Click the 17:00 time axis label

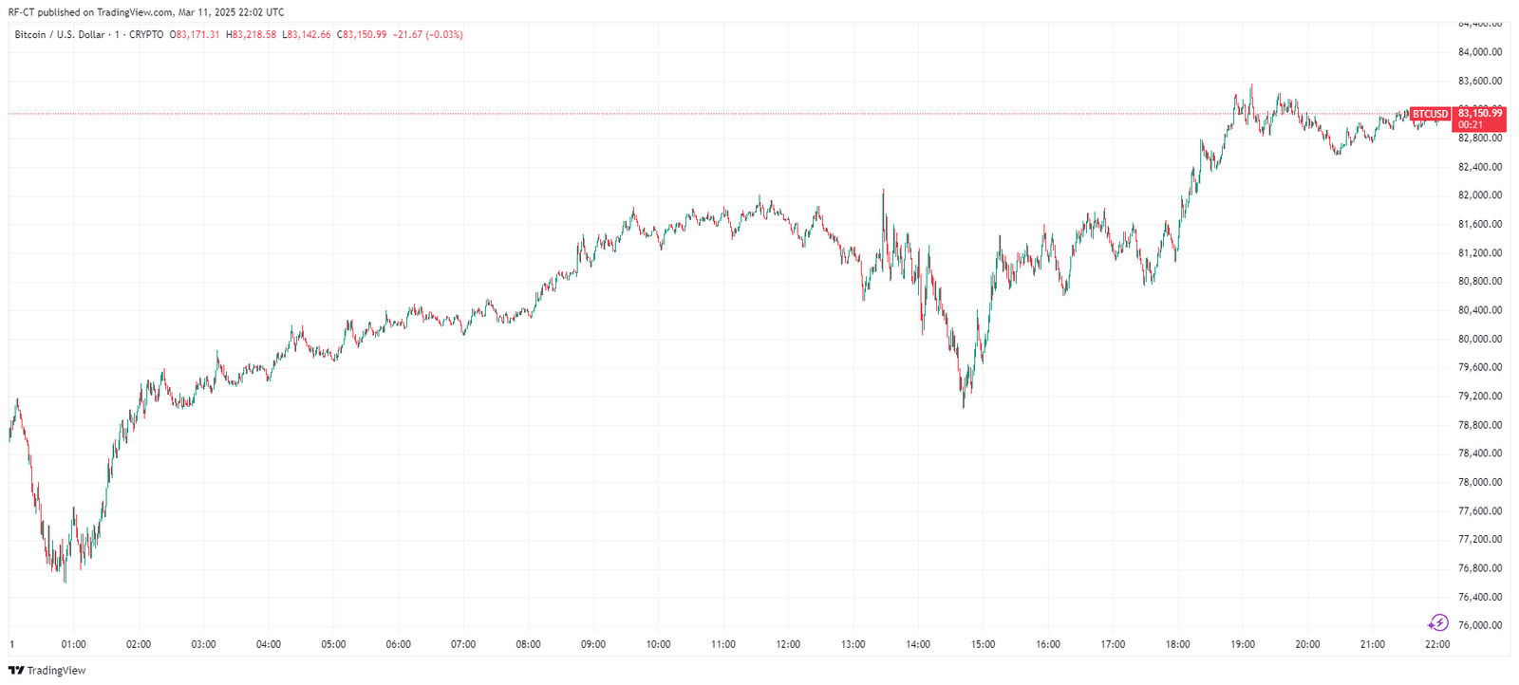1113,644
